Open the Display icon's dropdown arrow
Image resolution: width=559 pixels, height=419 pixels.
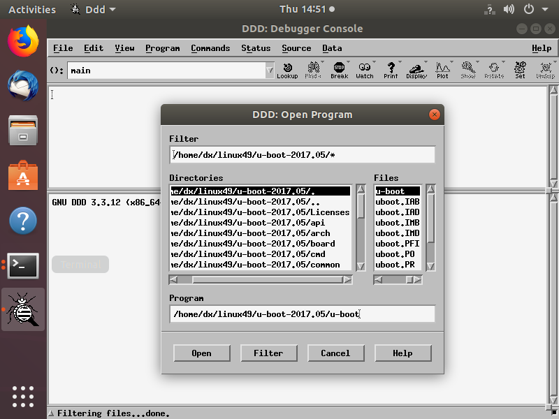coord(425,60)
